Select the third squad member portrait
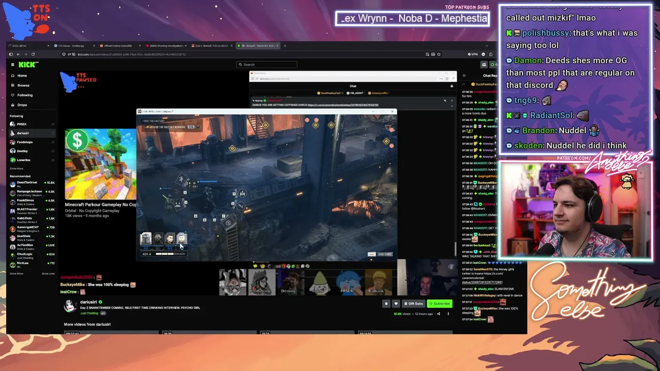This screenshot has height=371, width=660. [x=170, y=239]
